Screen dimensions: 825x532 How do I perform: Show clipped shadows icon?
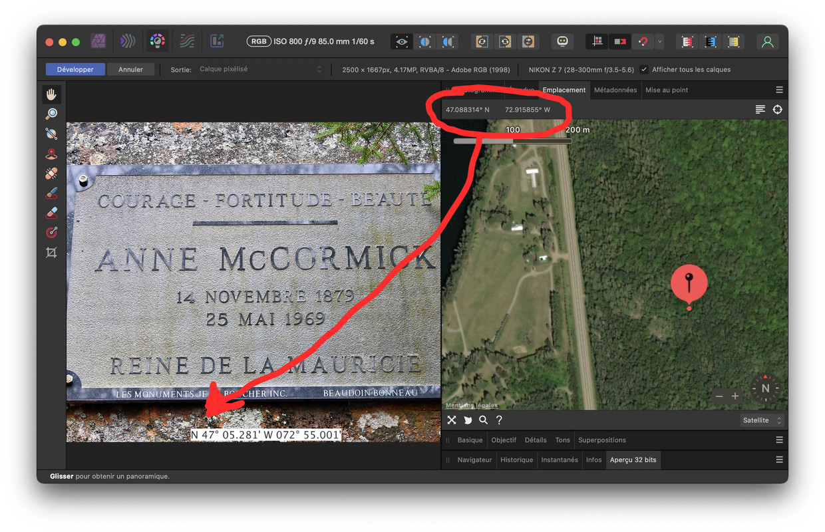click(711, 41)
